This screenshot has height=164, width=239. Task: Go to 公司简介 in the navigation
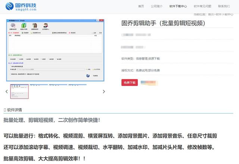157,6
